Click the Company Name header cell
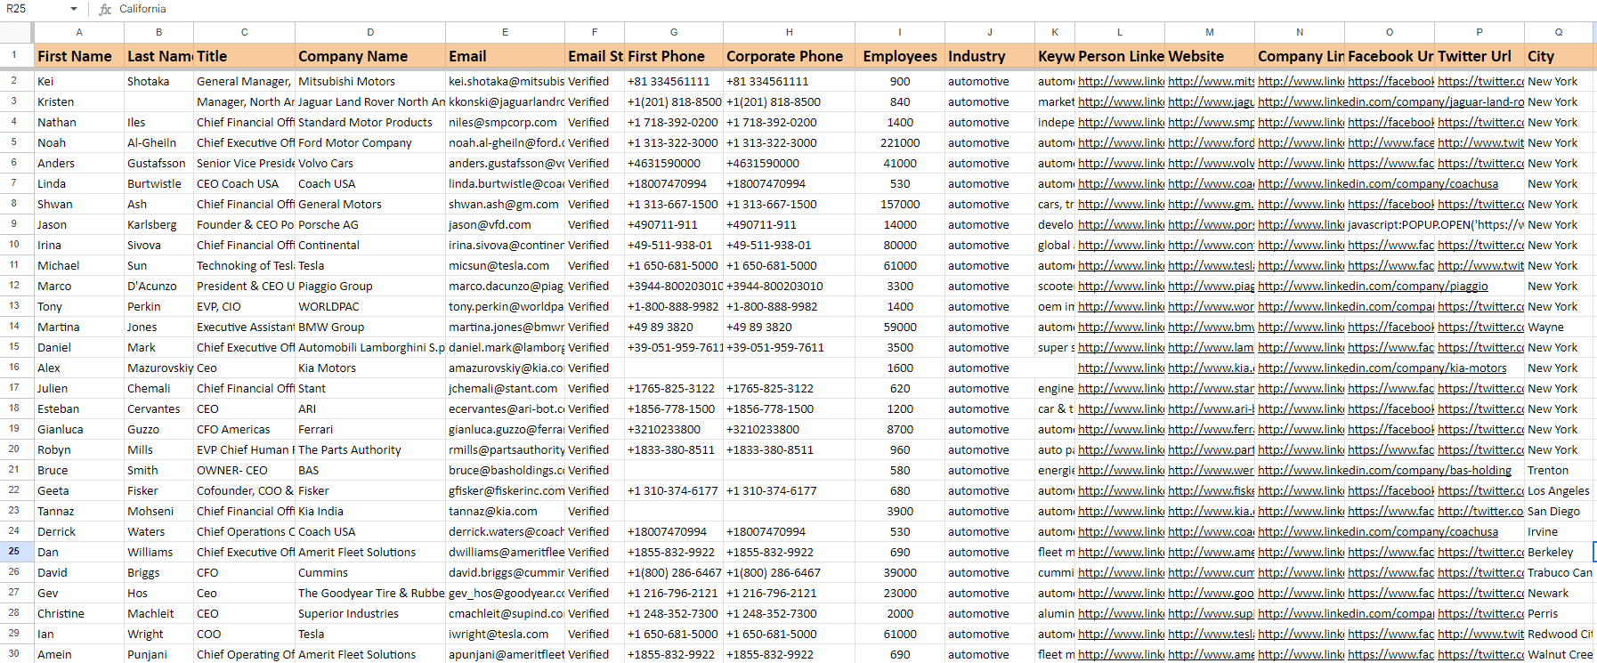 coord(370,56)
